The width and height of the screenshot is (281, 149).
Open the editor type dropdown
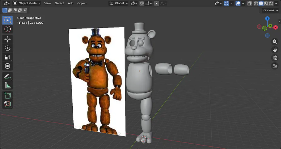coord(7,3)
